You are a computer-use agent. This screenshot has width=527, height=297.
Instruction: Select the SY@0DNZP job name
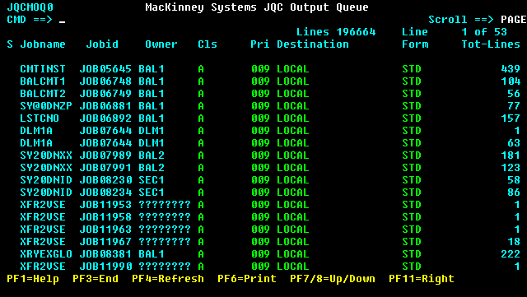pyautogui.click(x=46, y=106)
